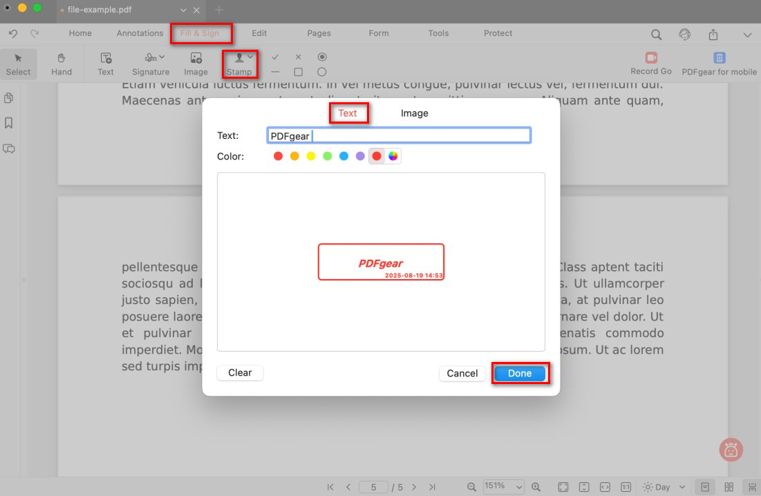The height and width of the screenshot is (496, 761).
Task: Select the cross fill mark
Action: pyautogui.click(x=298, y=57)
